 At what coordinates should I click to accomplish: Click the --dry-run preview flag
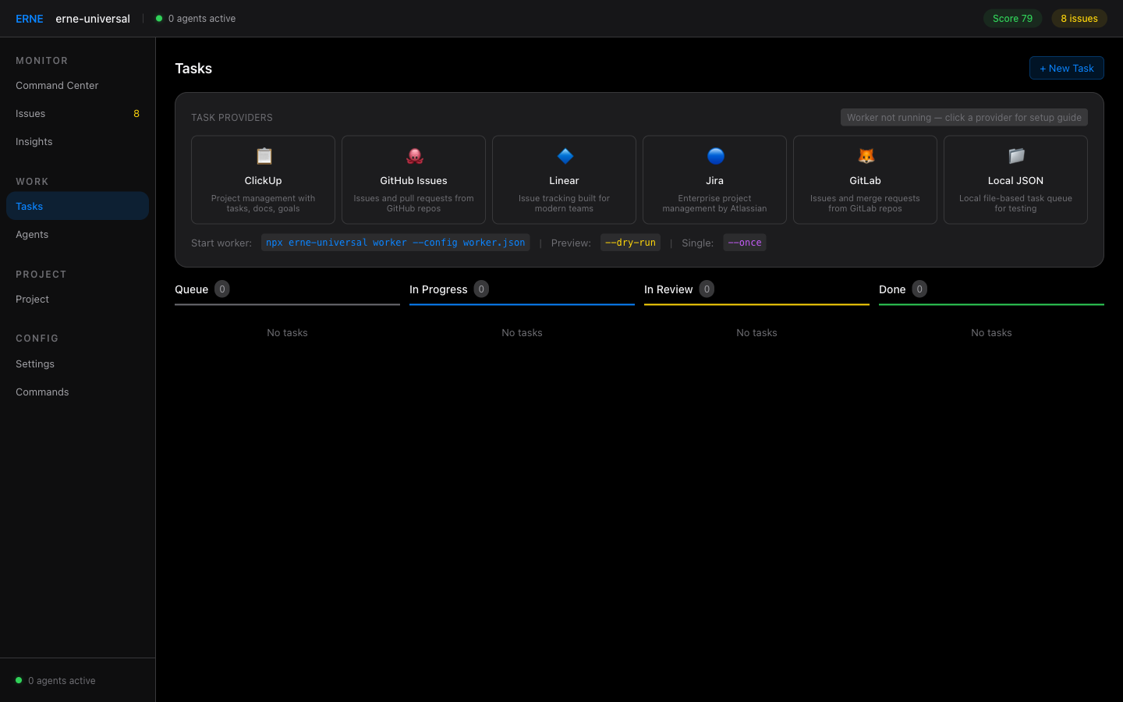tap(630, 243)
